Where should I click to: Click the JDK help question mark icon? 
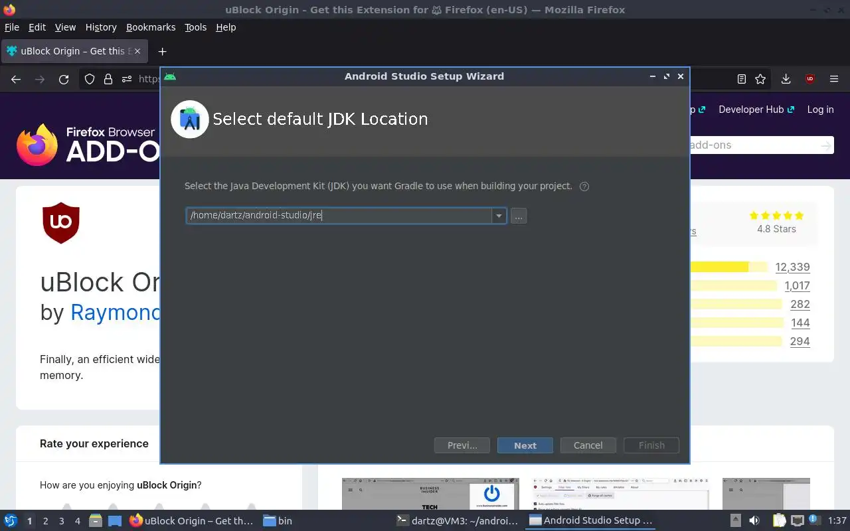click(x=584, y=187)
